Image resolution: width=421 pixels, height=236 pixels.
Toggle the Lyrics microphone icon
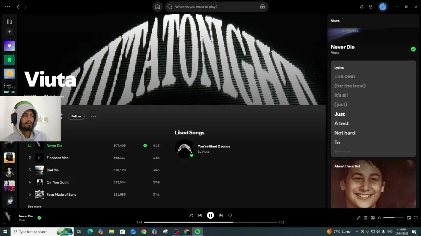(x=359, y=218)
